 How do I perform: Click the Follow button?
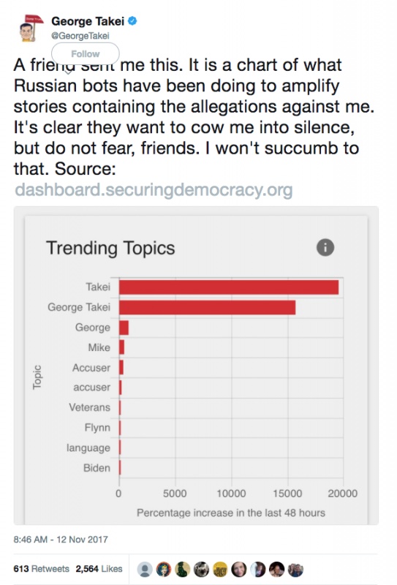pyautogui.click(x=86, y=53)
